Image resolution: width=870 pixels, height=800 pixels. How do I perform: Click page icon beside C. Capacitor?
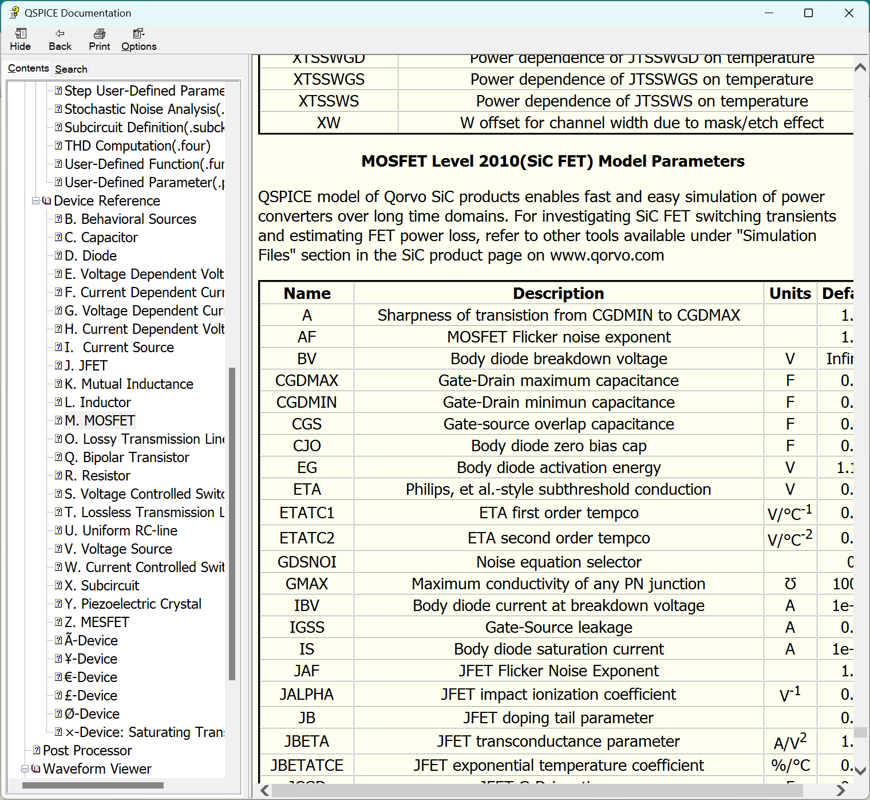(58, 238)
